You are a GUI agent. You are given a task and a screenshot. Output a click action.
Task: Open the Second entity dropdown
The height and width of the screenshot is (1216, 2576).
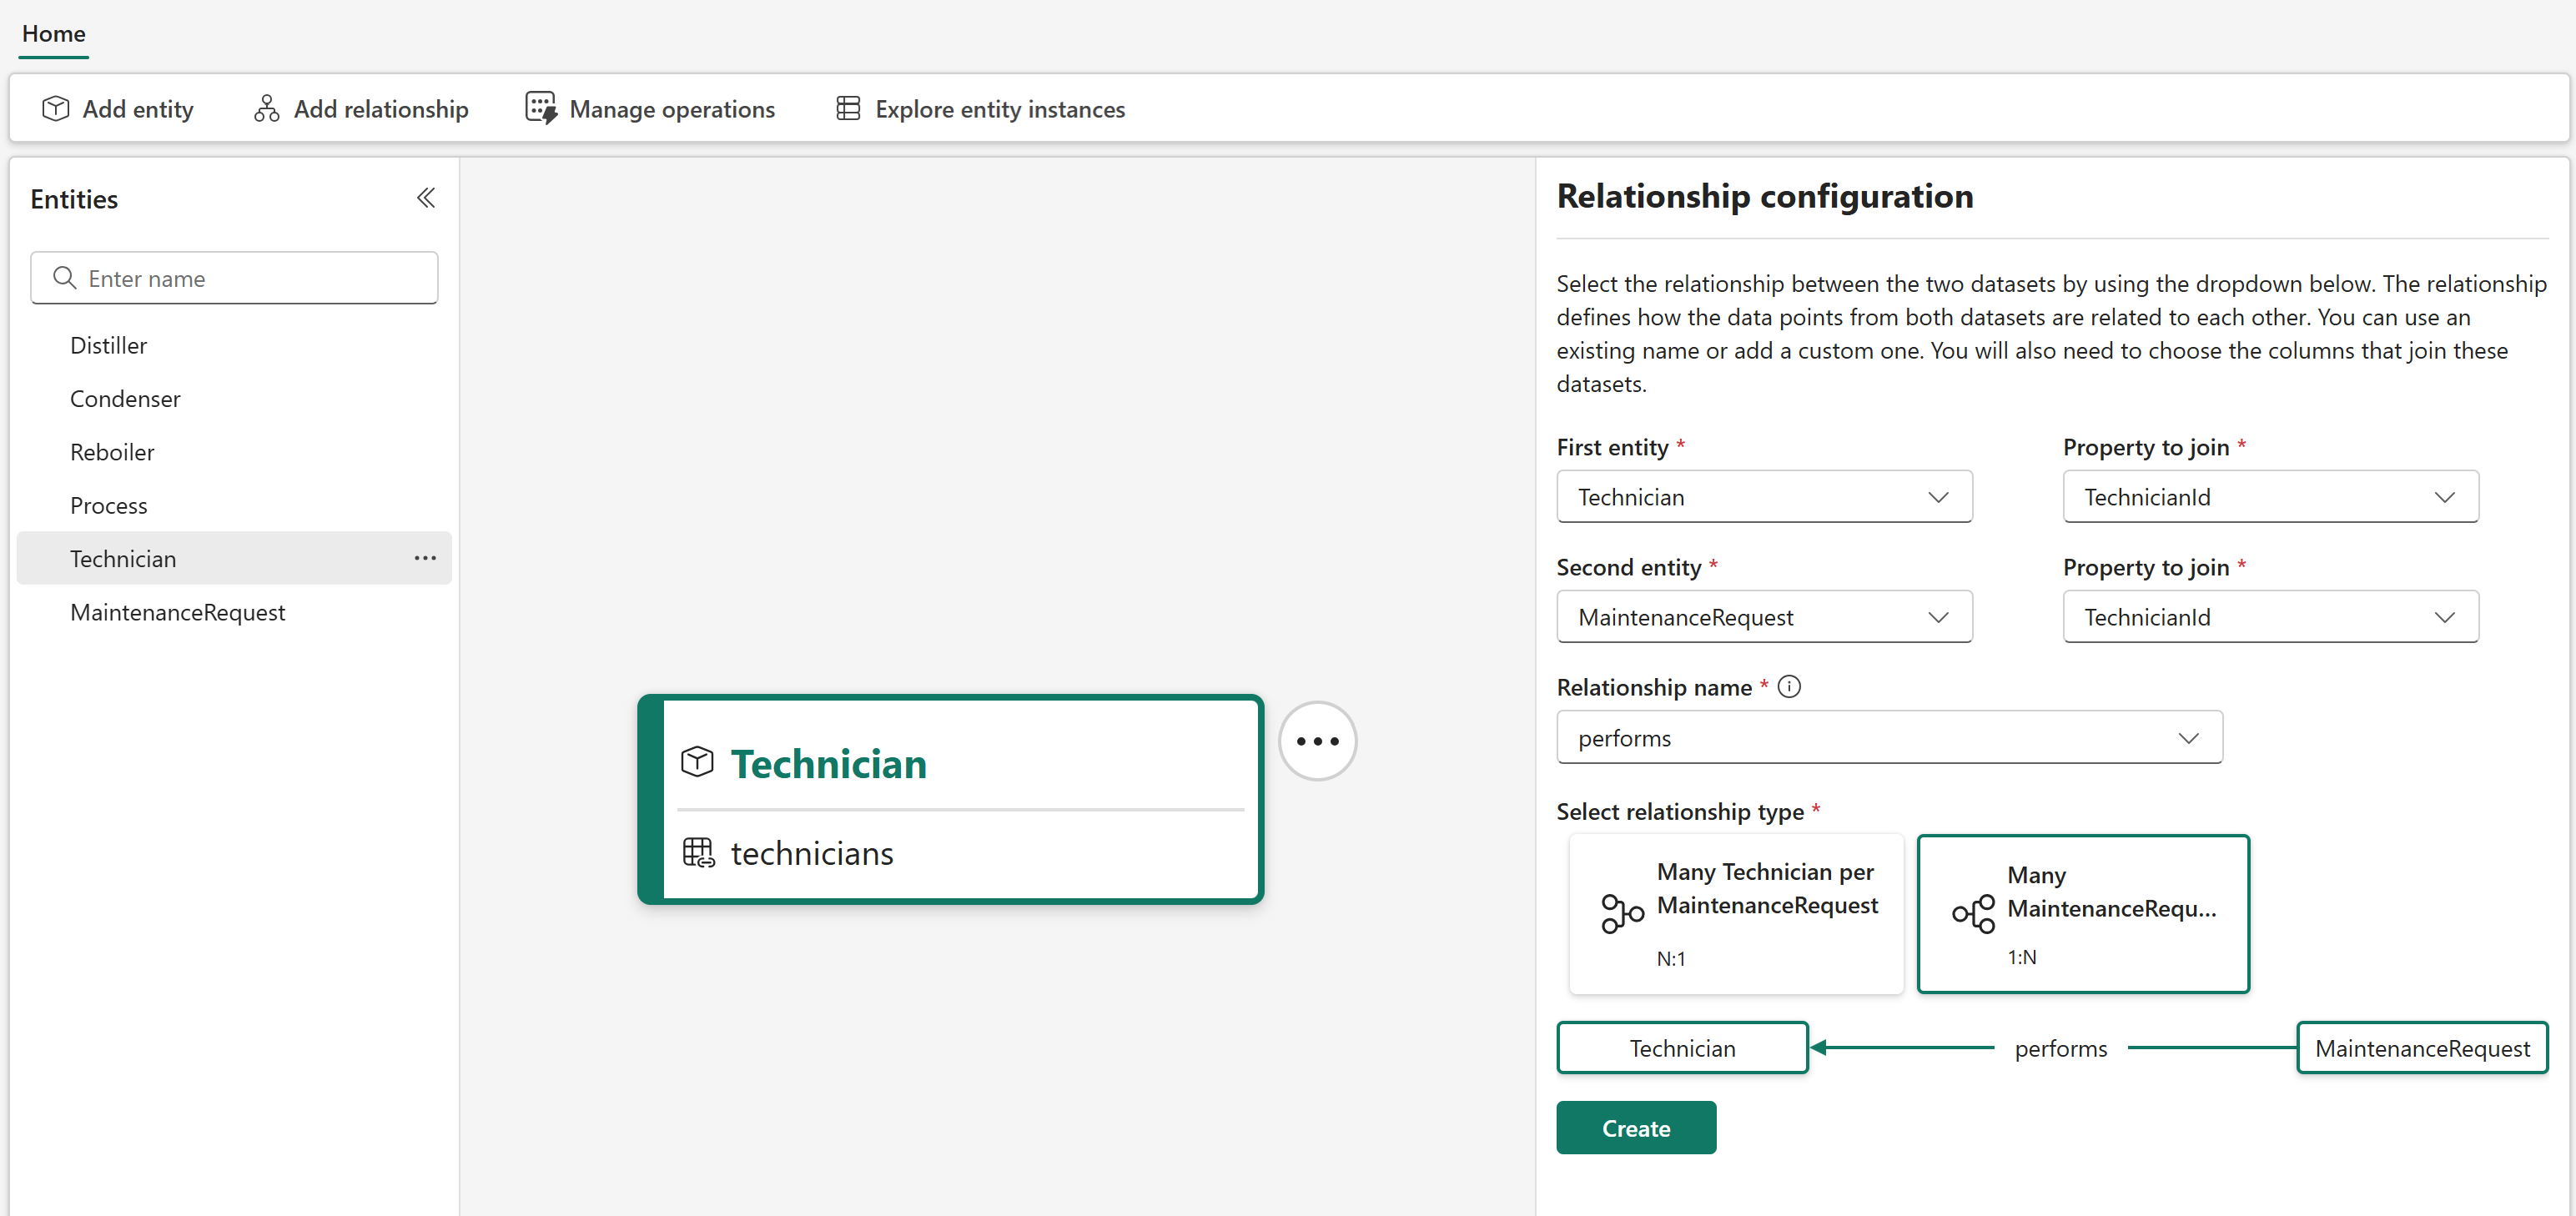[1764, 617]
